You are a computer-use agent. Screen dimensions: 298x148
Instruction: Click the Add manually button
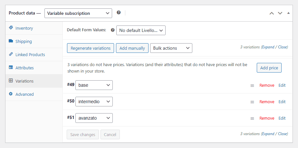pos(132,48)
